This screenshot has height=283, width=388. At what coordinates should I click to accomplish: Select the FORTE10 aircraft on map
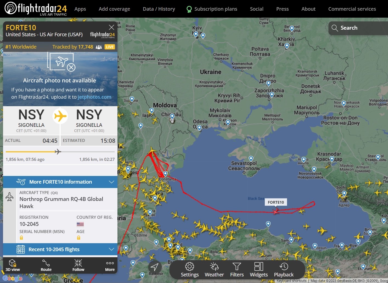point(275,211)
